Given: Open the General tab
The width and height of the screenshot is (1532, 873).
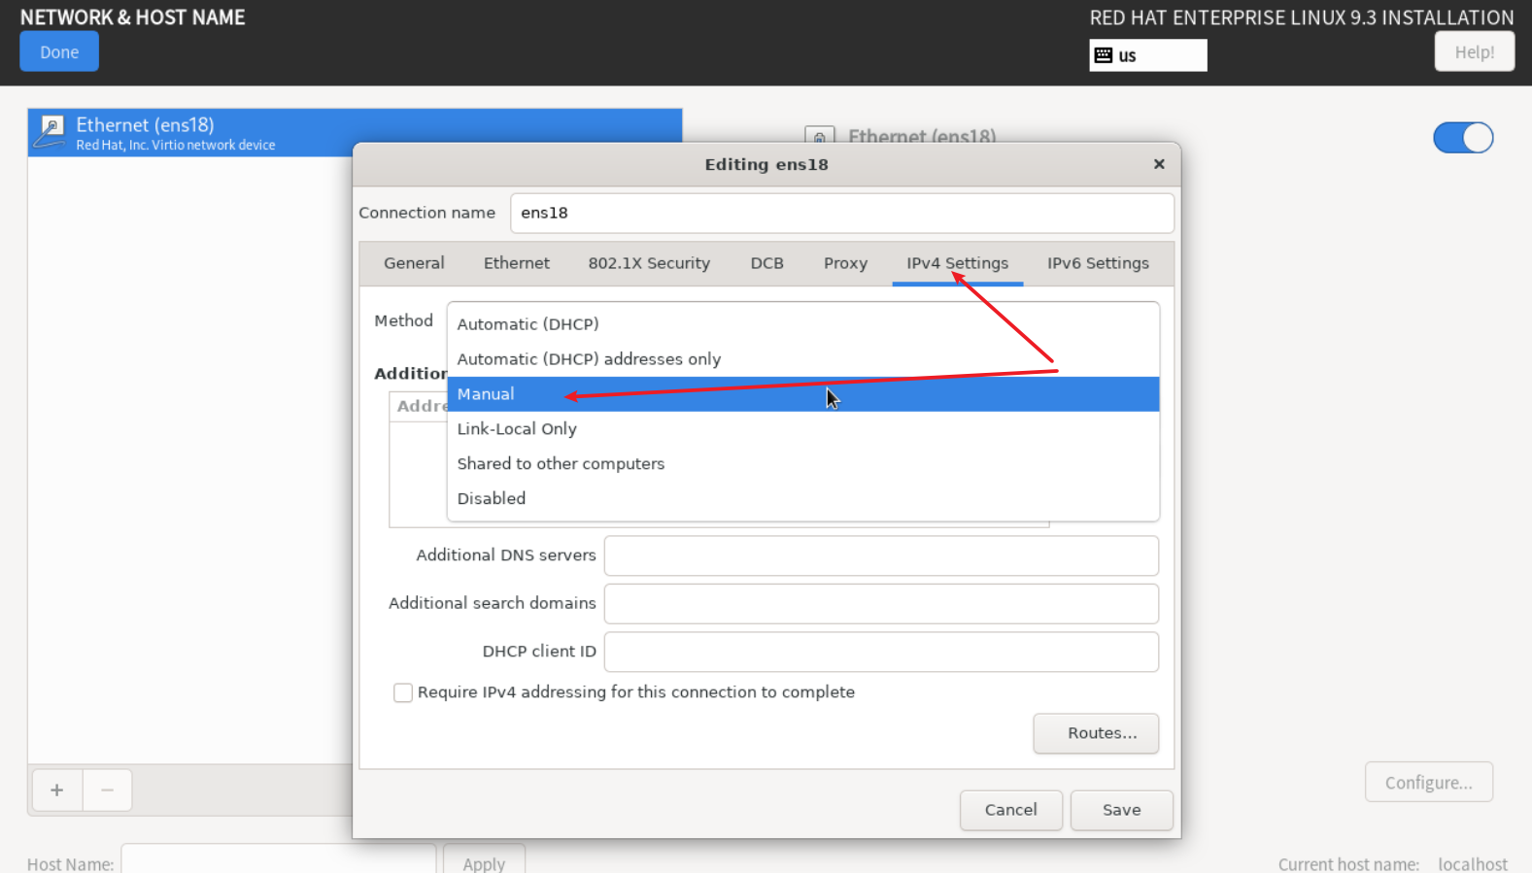Looking at the screenshot, I should (414, 263).
